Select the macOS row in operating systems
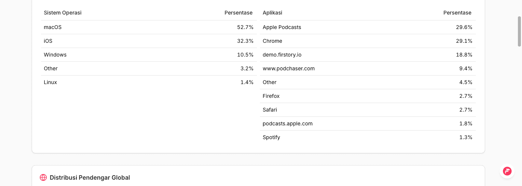 (149, 27)
